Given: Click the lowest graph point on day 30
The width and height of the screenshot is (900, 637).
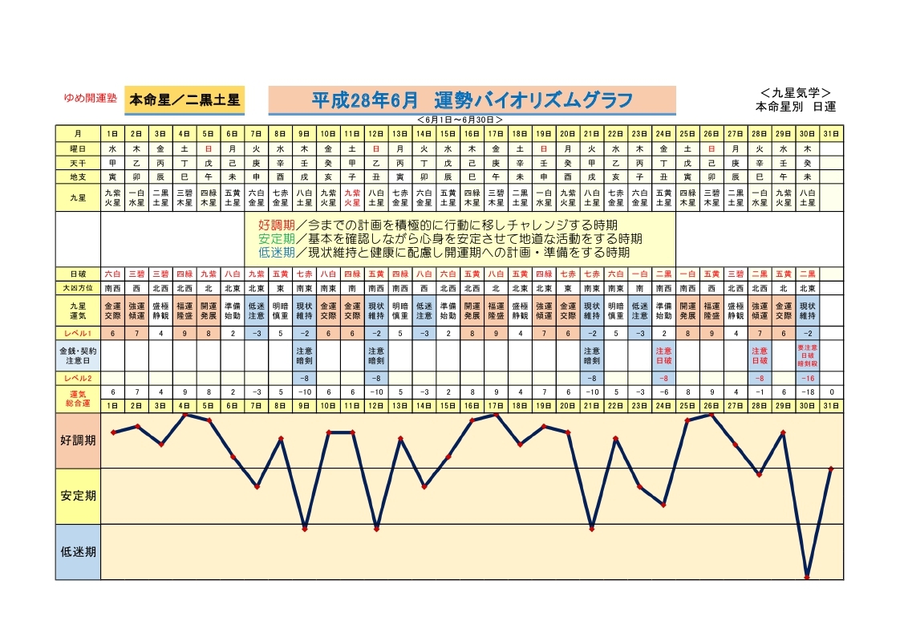Looking at the screenshot, I should (807, 576).
